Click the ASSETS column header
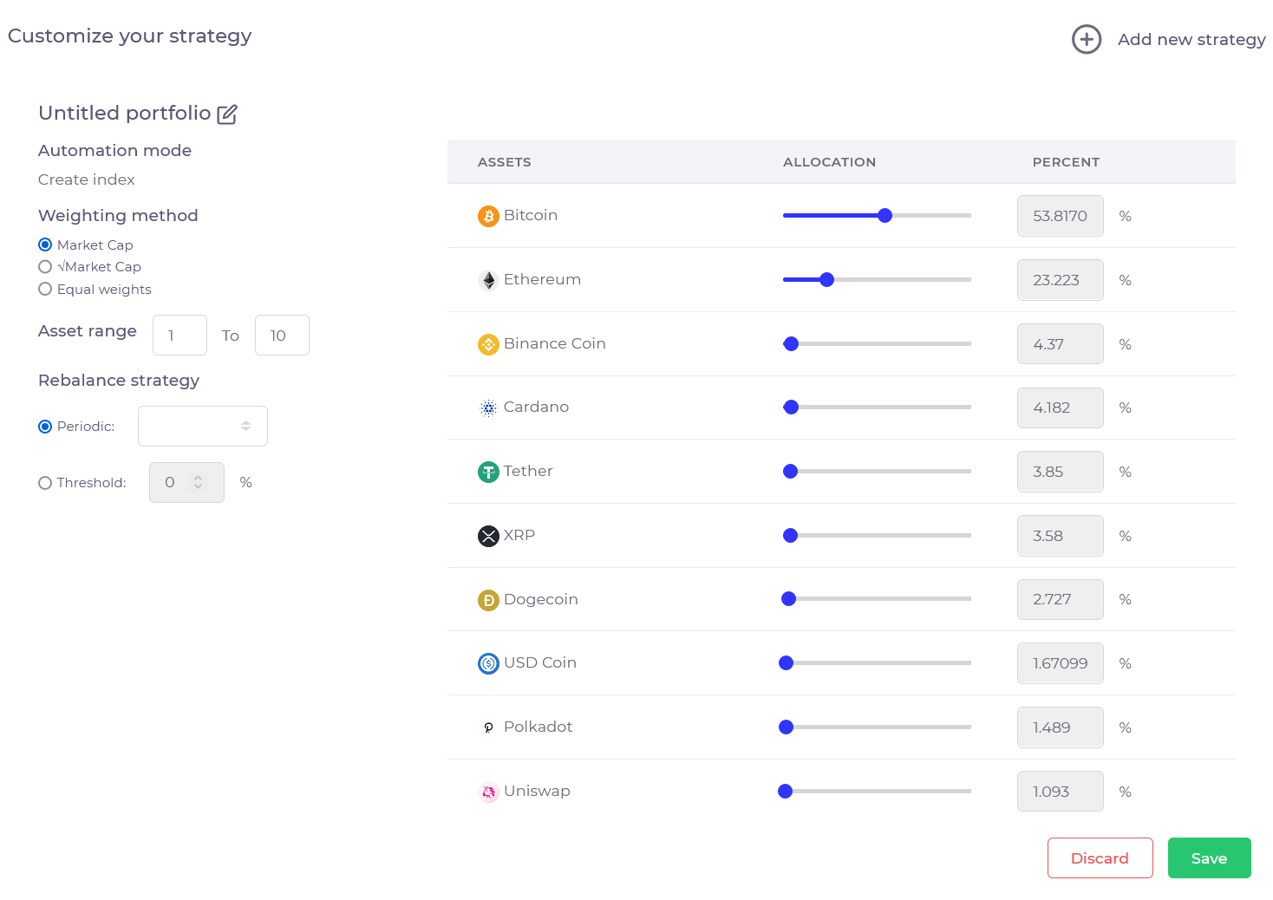Viewport: 1273px width, 900px height. tap(505, 162)
